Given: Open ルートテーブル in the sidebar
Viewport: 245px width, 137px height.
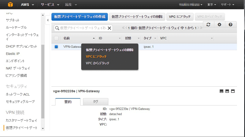Looking at the screenshot, I should click(x=16, y=28).
